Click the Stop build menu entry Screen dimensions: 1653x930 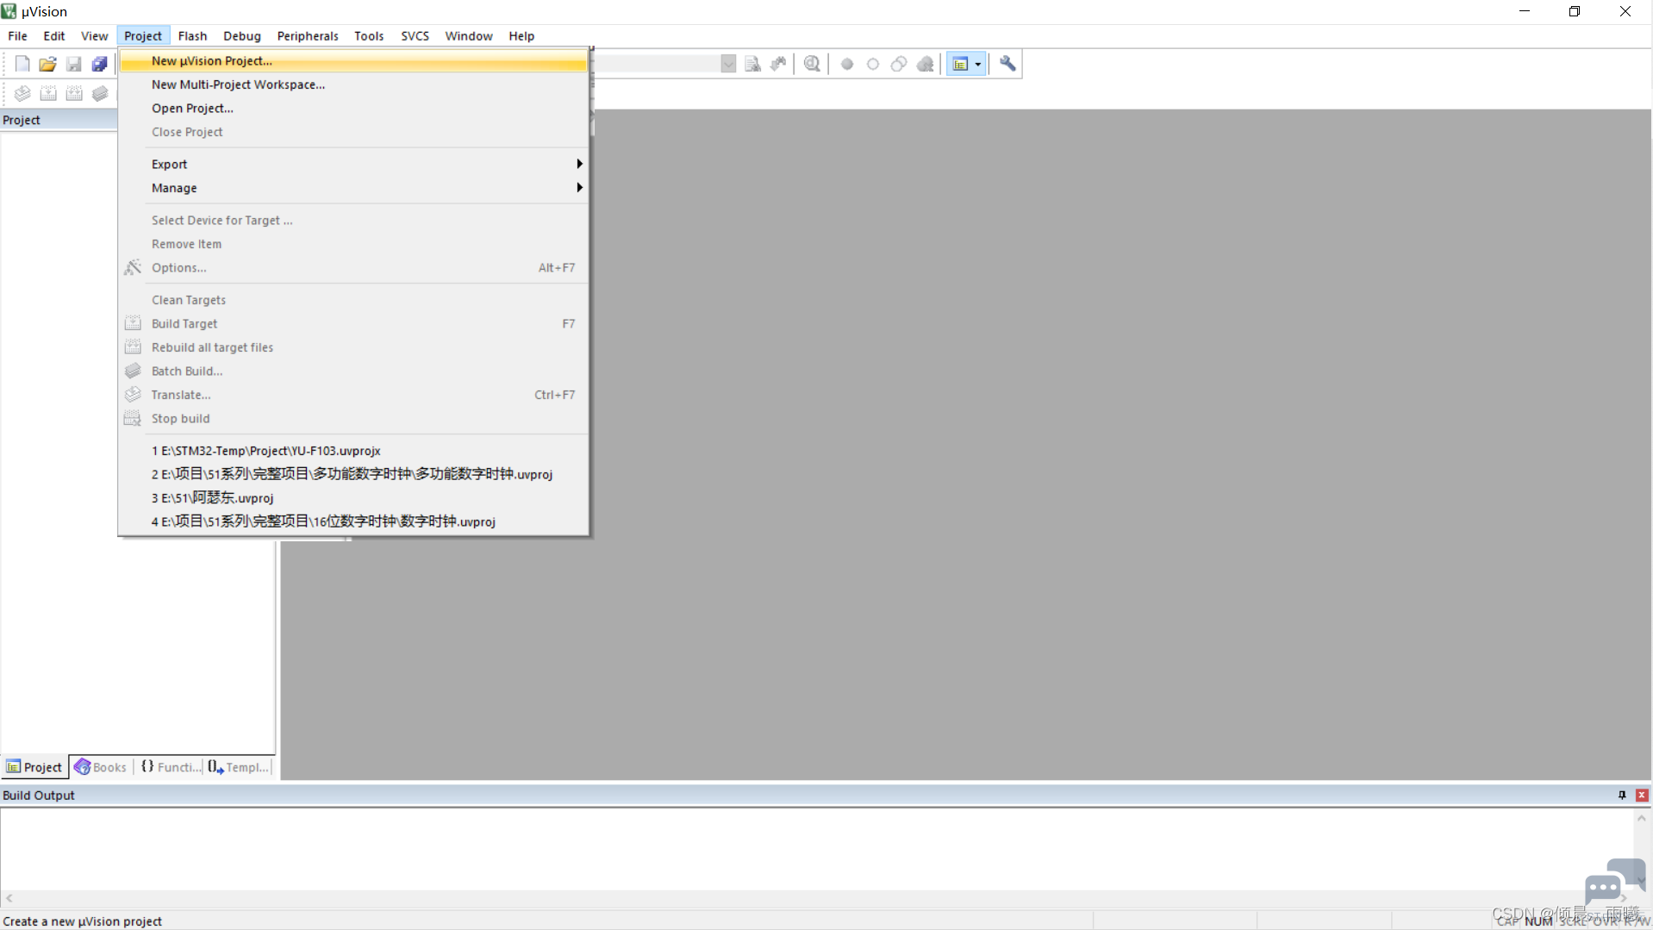tap(353, 419)
